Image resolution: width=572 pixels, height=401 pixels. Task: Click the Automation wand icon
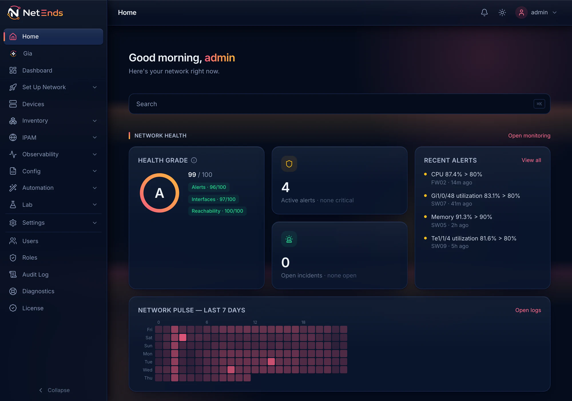click(13, 188)
